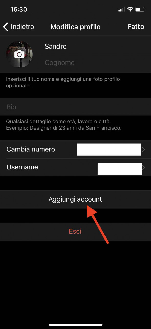Tap Esci to log out
This screenshot has height=329, width=151.
tap(75, 232)
